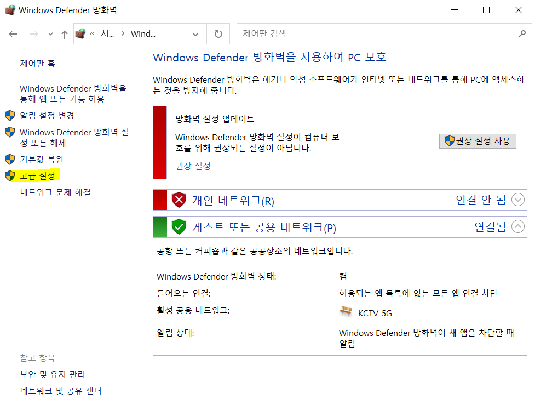Click the 시... breadcrumb segment

(x=107, y=33)
